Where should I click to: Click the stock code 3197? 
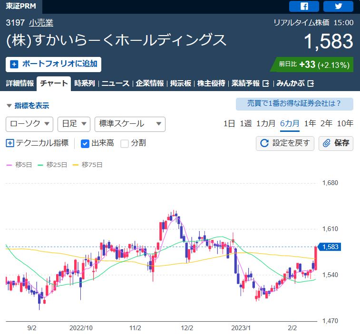pyautogui.click(x=15, y=23)
